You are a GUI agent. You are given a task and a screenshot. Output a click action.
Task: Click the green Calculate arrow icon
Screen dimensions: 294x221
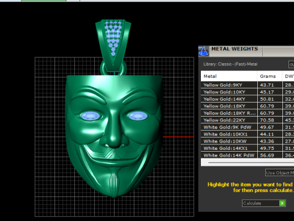(x=282, y=203)
